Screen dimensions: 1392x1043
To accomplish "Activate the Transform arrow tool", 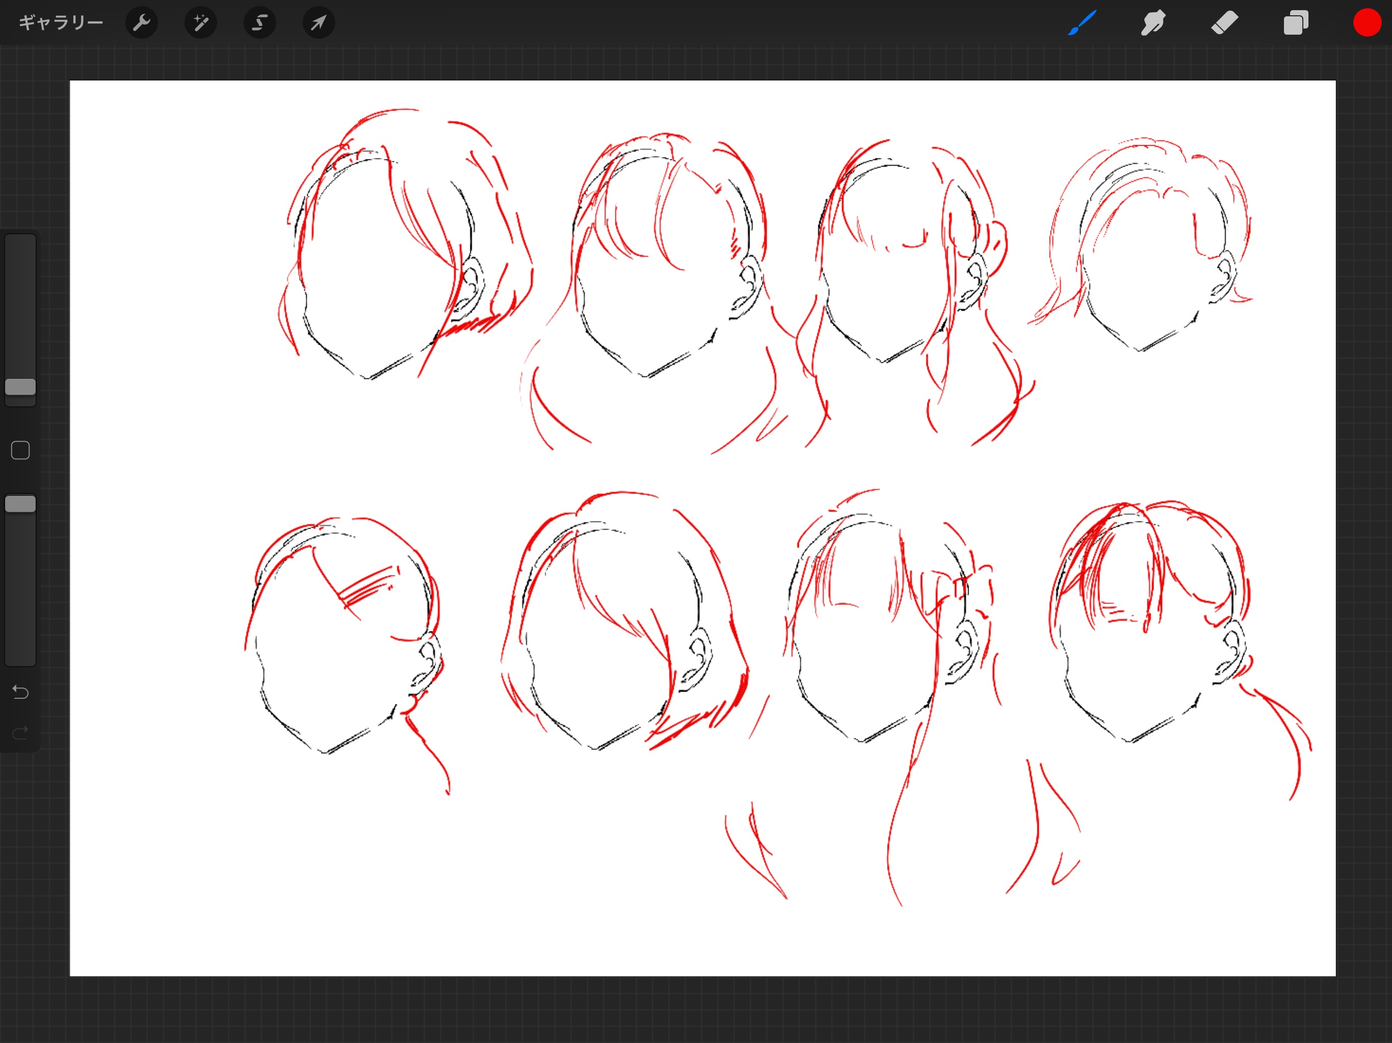I will click(x=319, y=23).
